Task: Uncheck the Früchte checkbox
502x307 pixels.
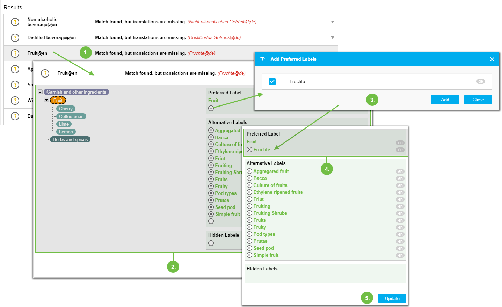Action: point(272,81)
